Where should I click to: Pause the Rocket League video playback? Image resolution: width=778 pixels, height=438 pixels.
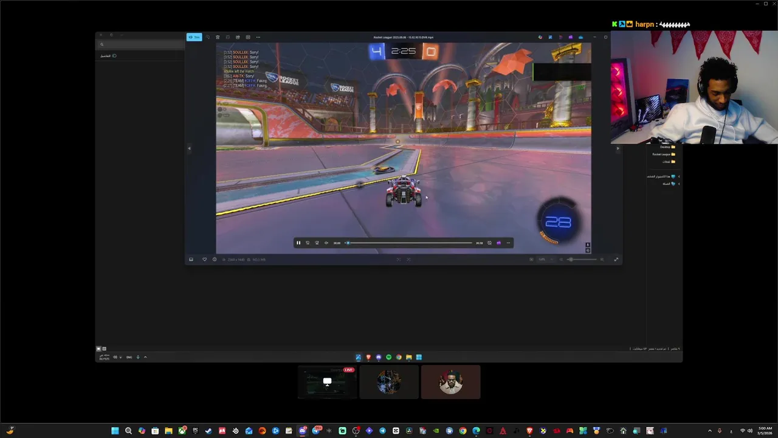tap(298, 243)
